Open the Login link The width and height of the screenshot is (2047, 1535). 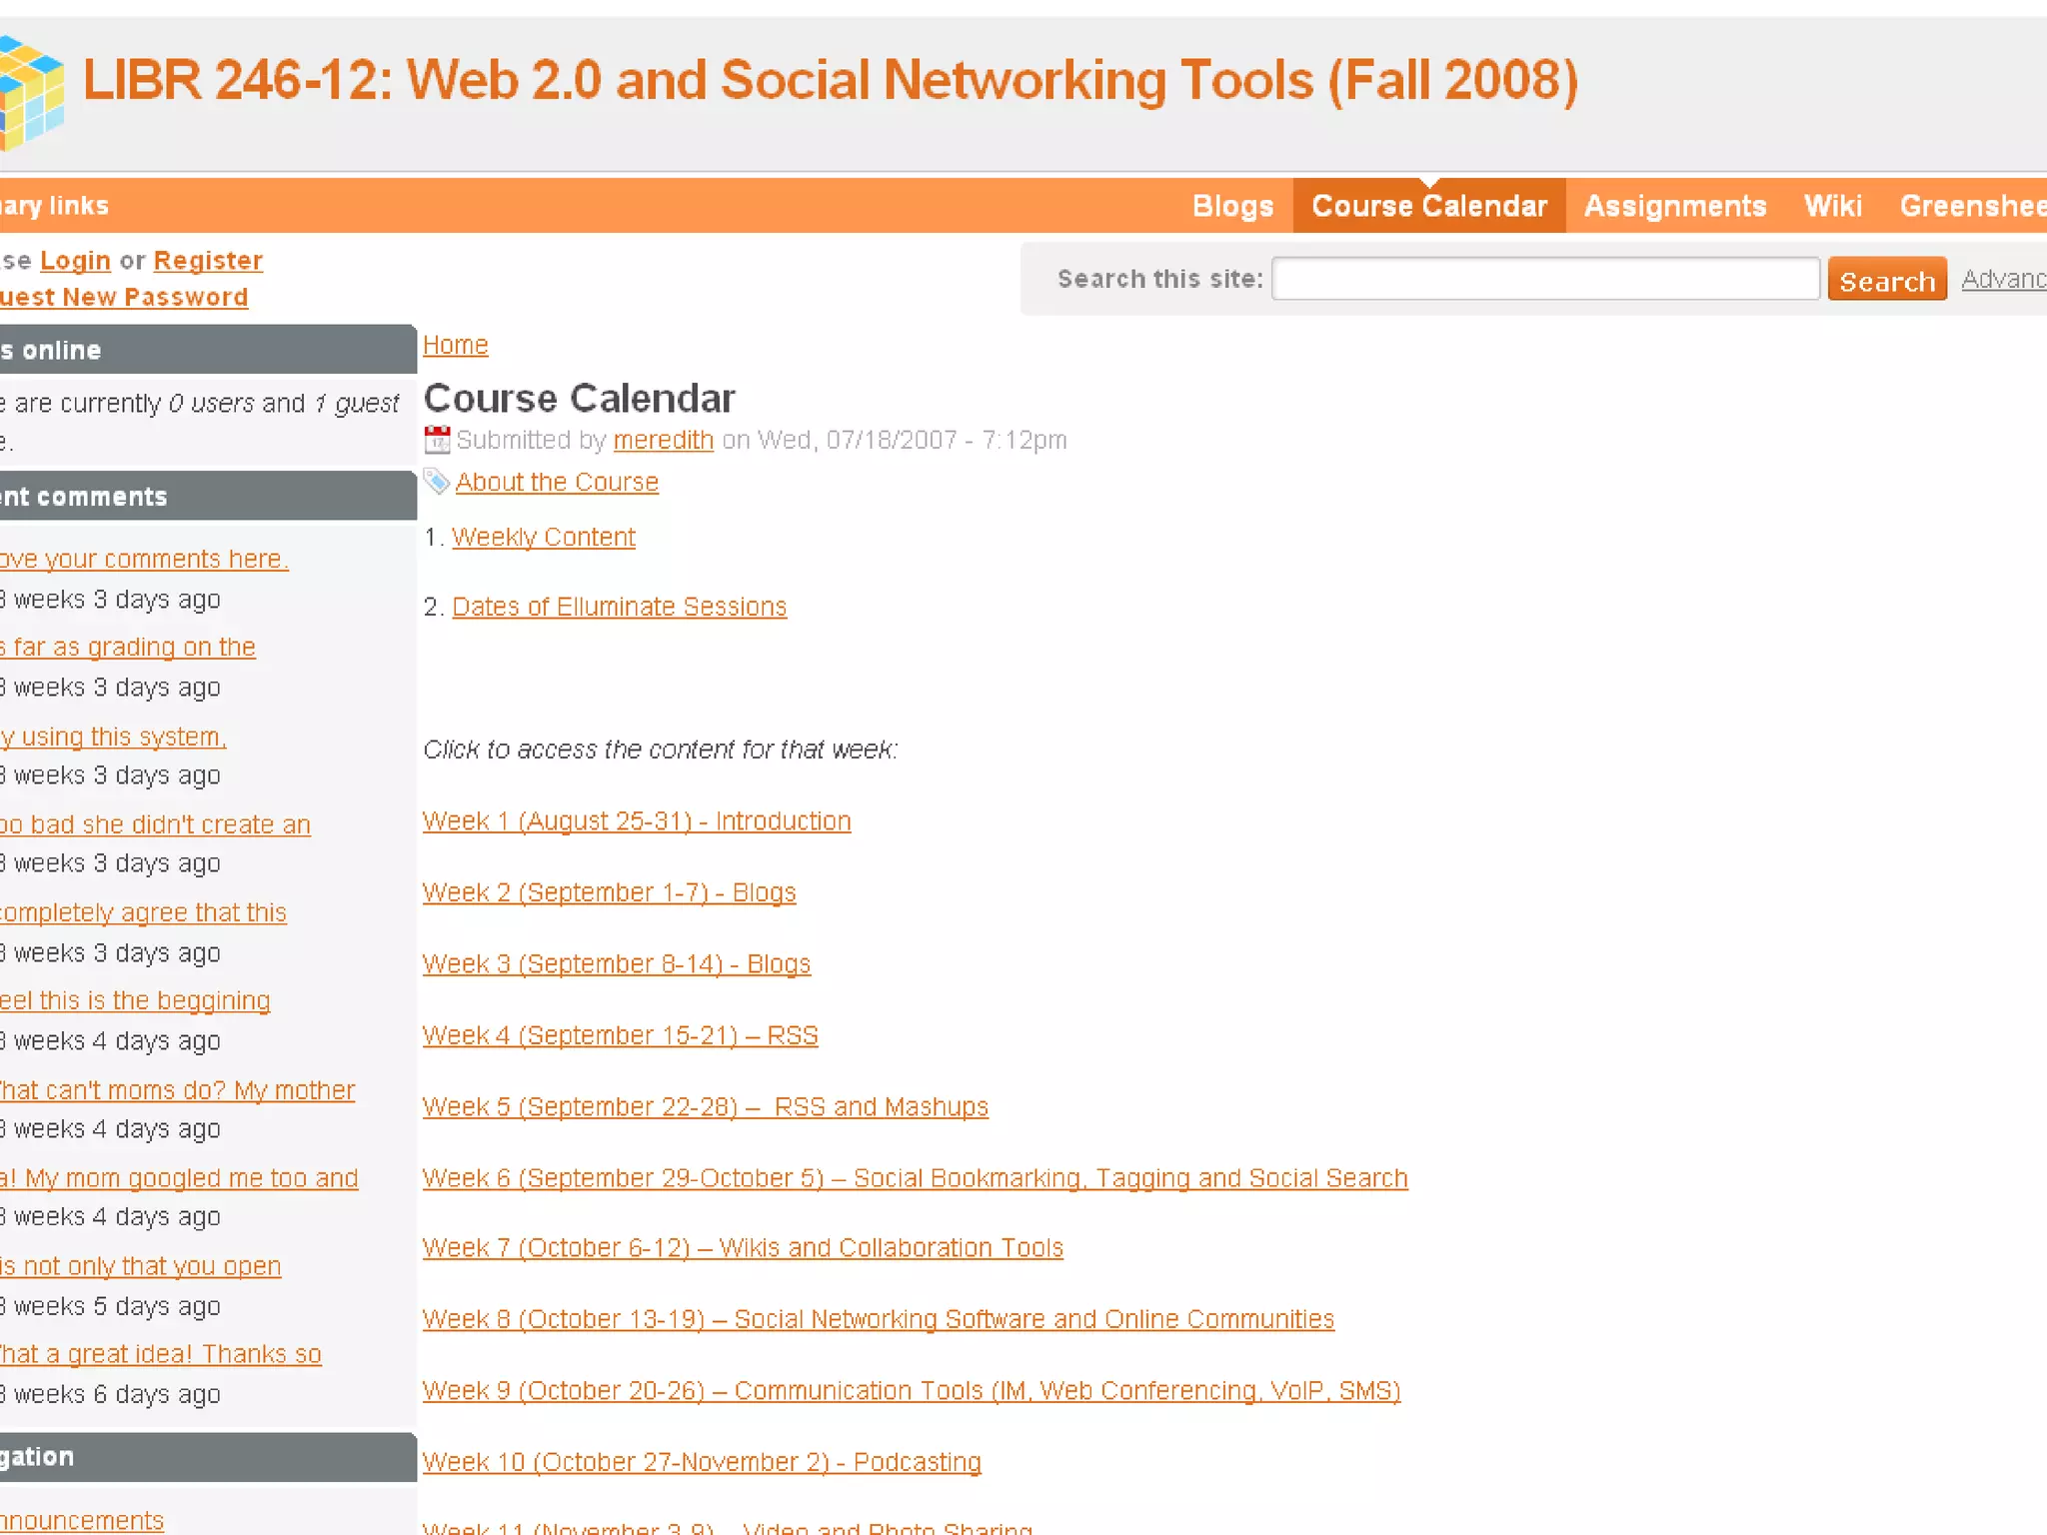75,261
